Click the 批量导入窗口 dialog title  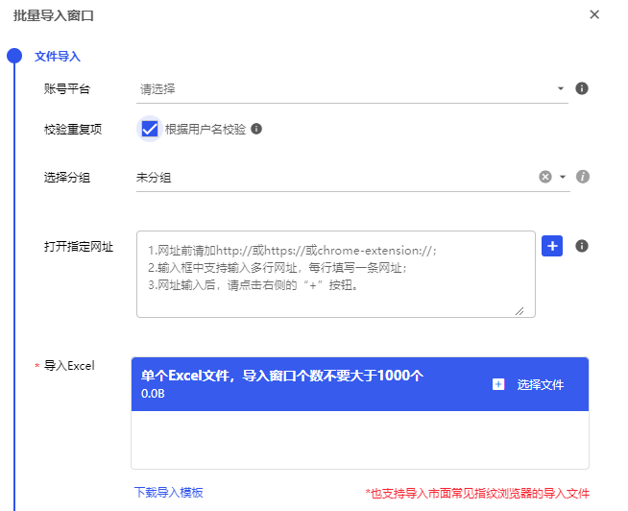pyautogui.click(x=53, y=15)
